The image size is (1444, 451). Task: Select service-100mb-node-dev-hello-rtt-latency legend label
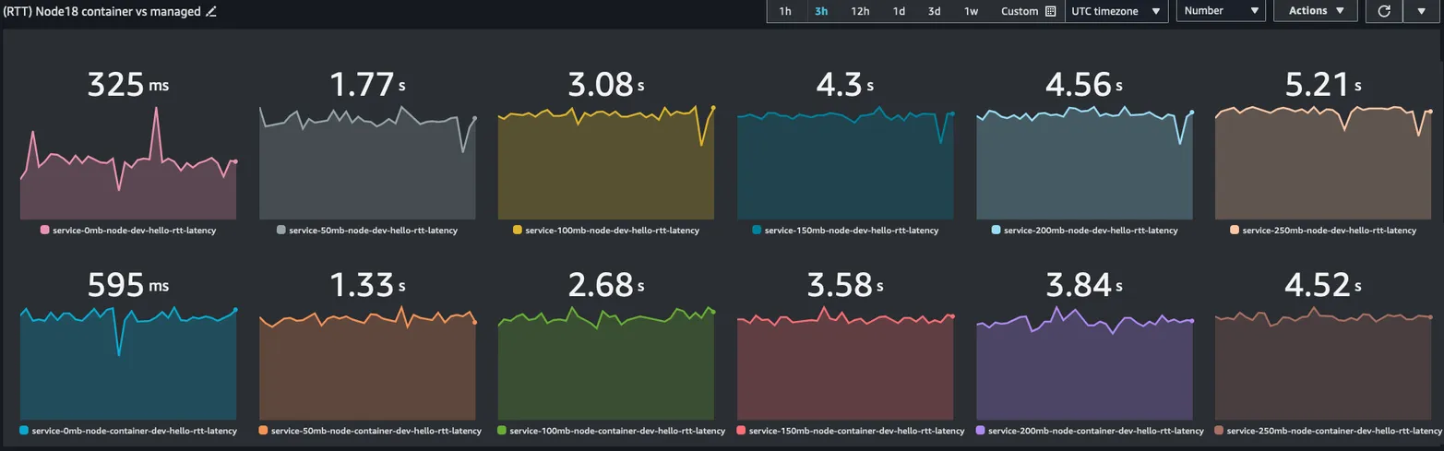[x=613, y=231]
